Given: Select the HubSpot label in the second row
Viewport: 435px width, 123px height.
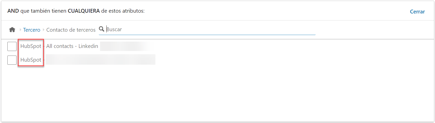Looking at the screenshot, I should coord(31,60).
